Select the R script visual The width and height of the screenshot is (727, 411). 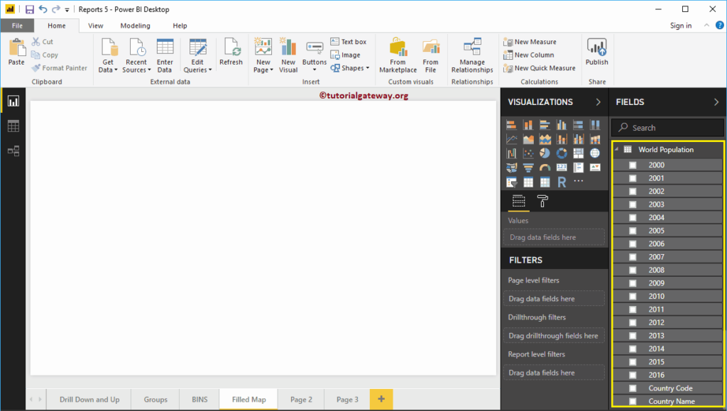tap(562, 182)
